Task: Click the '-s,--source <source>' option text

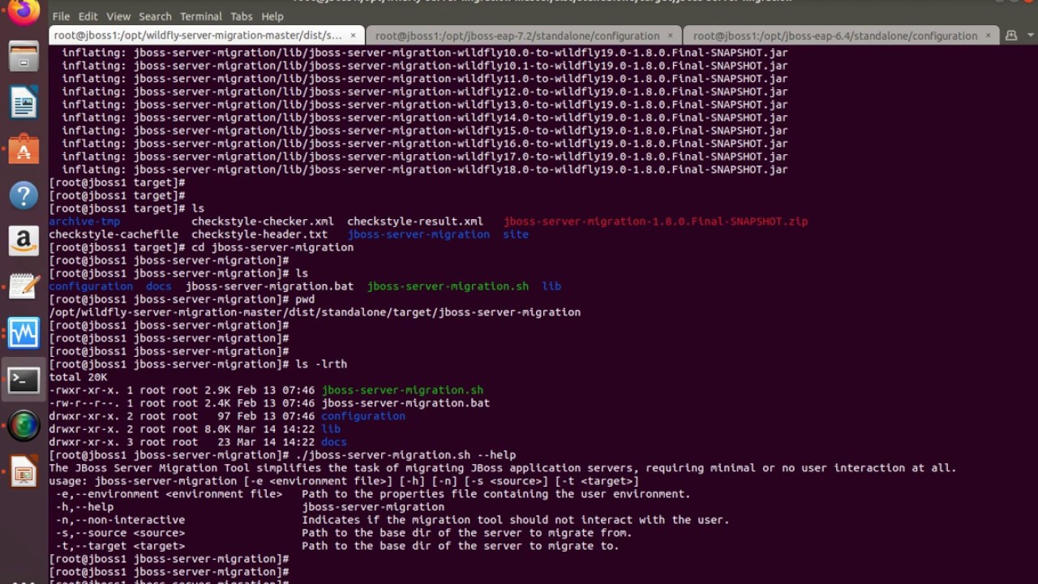Action: coord(120,533)
